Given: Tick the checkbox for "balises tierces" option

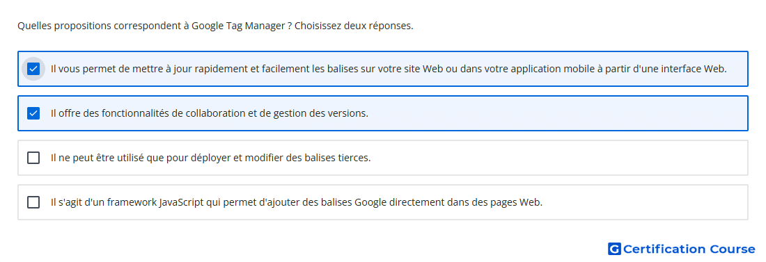Looking at the screenshot, I should pyautogui.click(x=33, y=158).
